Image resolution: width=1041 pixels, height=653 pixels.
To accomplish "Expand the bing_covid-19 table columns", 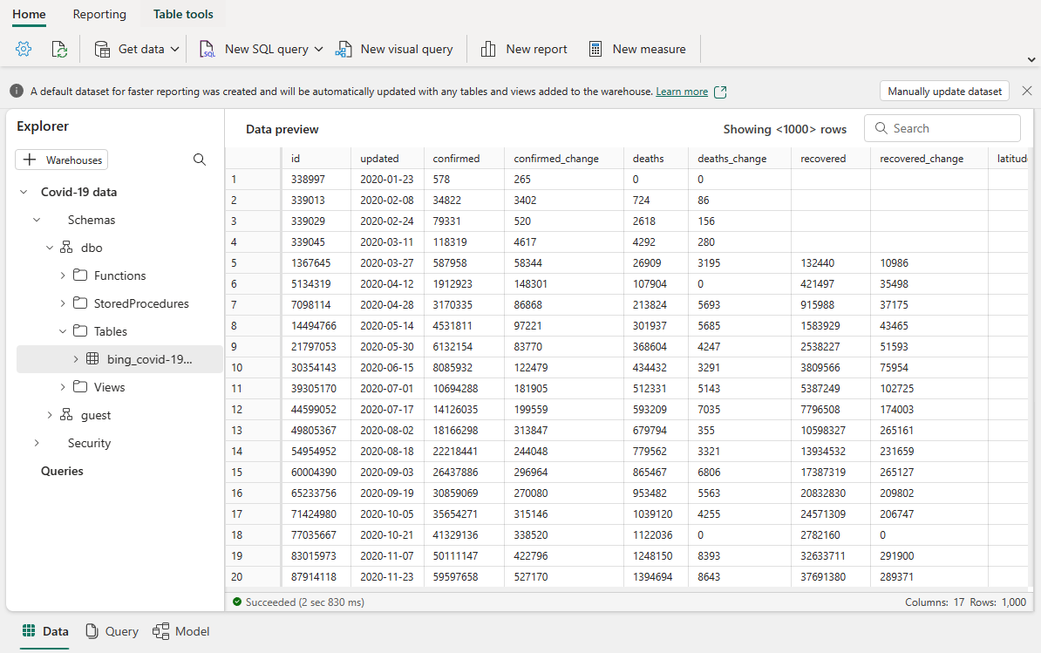I will pos(76,359).
